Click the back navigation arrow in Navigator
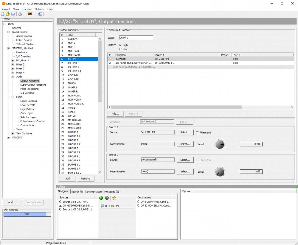Viewport: 298px width, 245px height. (101, 198)
